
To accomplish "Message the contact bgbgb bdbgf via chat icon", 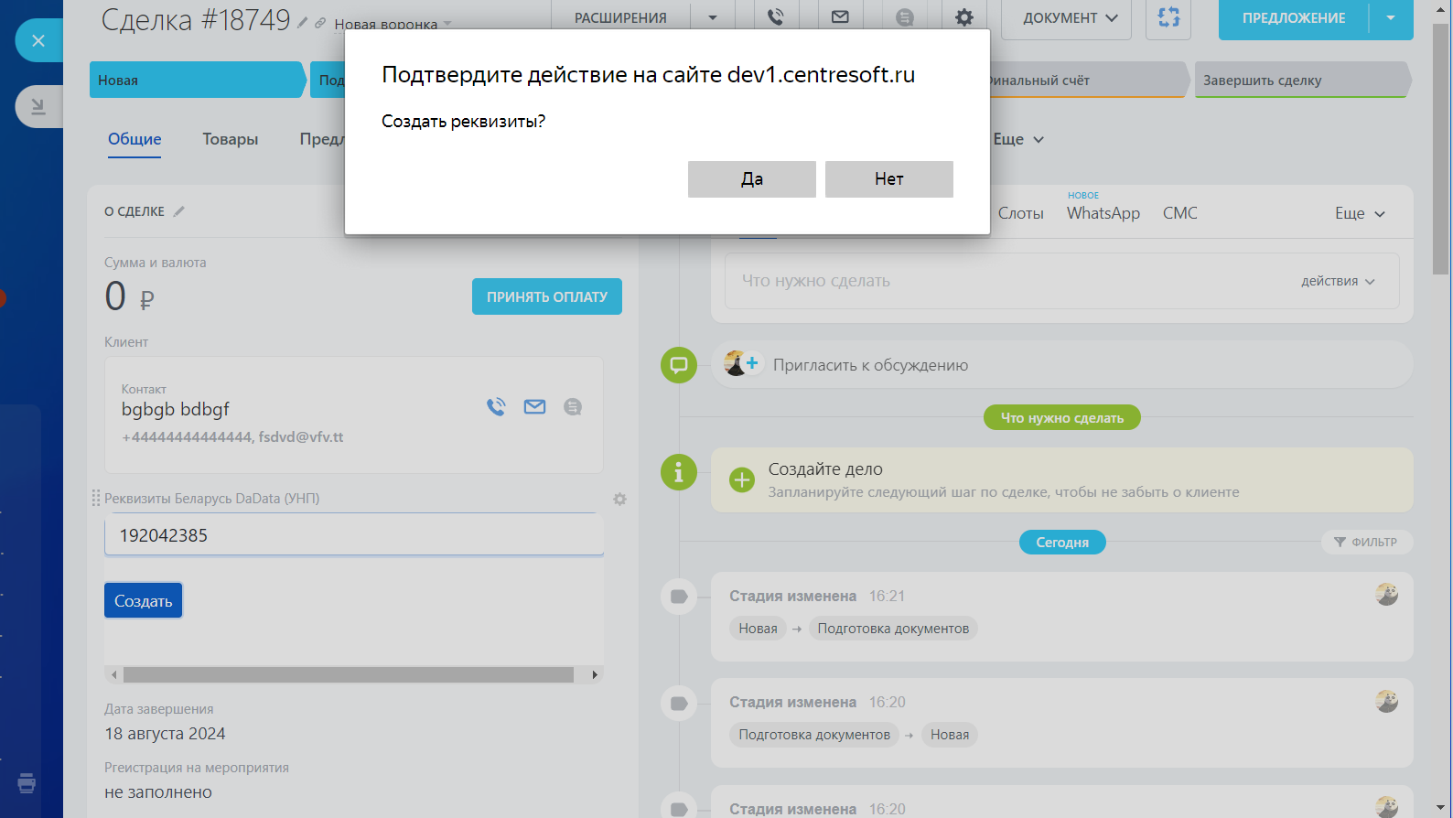I will 573,407.
